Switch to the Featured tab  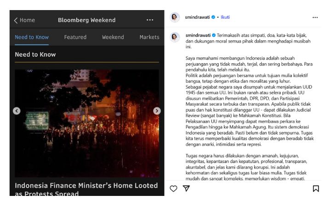75,37
